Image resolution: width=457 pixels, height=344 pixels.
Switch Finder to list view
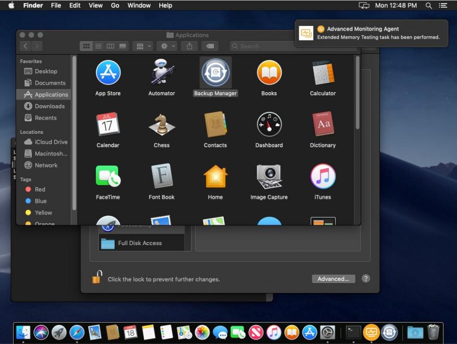click(98, 46)
